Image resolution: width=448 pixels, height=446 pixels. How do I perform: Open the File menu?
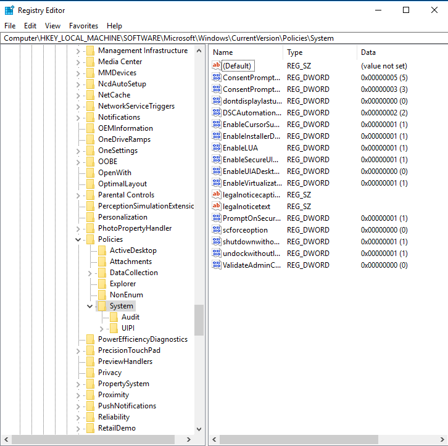(x=10, y=26)
